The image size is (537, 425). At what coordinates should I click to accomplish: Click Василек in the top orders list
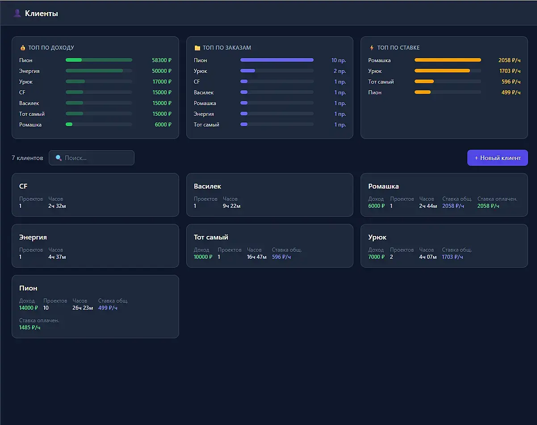click(x=204, y=93)
